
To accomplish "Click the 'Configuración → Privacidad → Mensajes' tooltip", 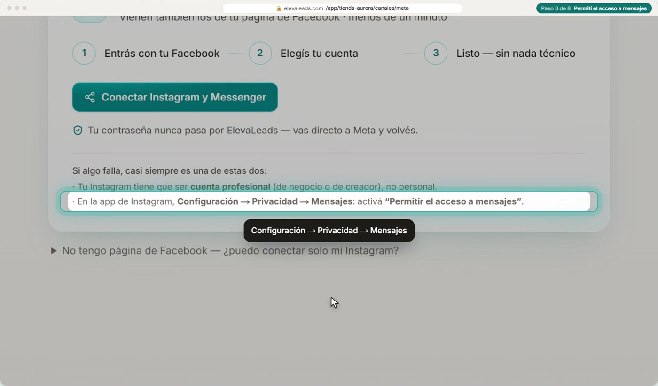I will pyautogui.click(x=329, y=231).
